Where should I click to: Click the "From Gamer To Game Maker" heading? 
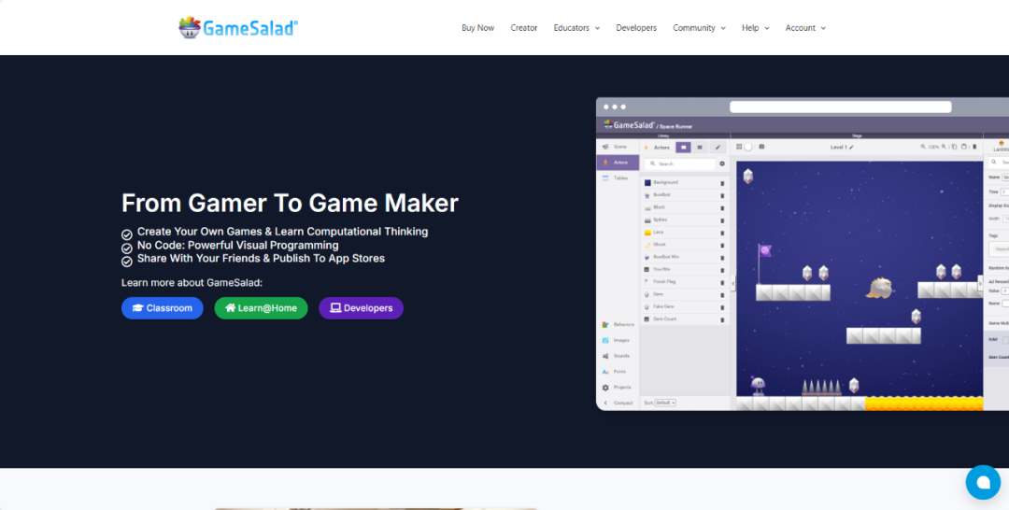(x=290, y=203)
